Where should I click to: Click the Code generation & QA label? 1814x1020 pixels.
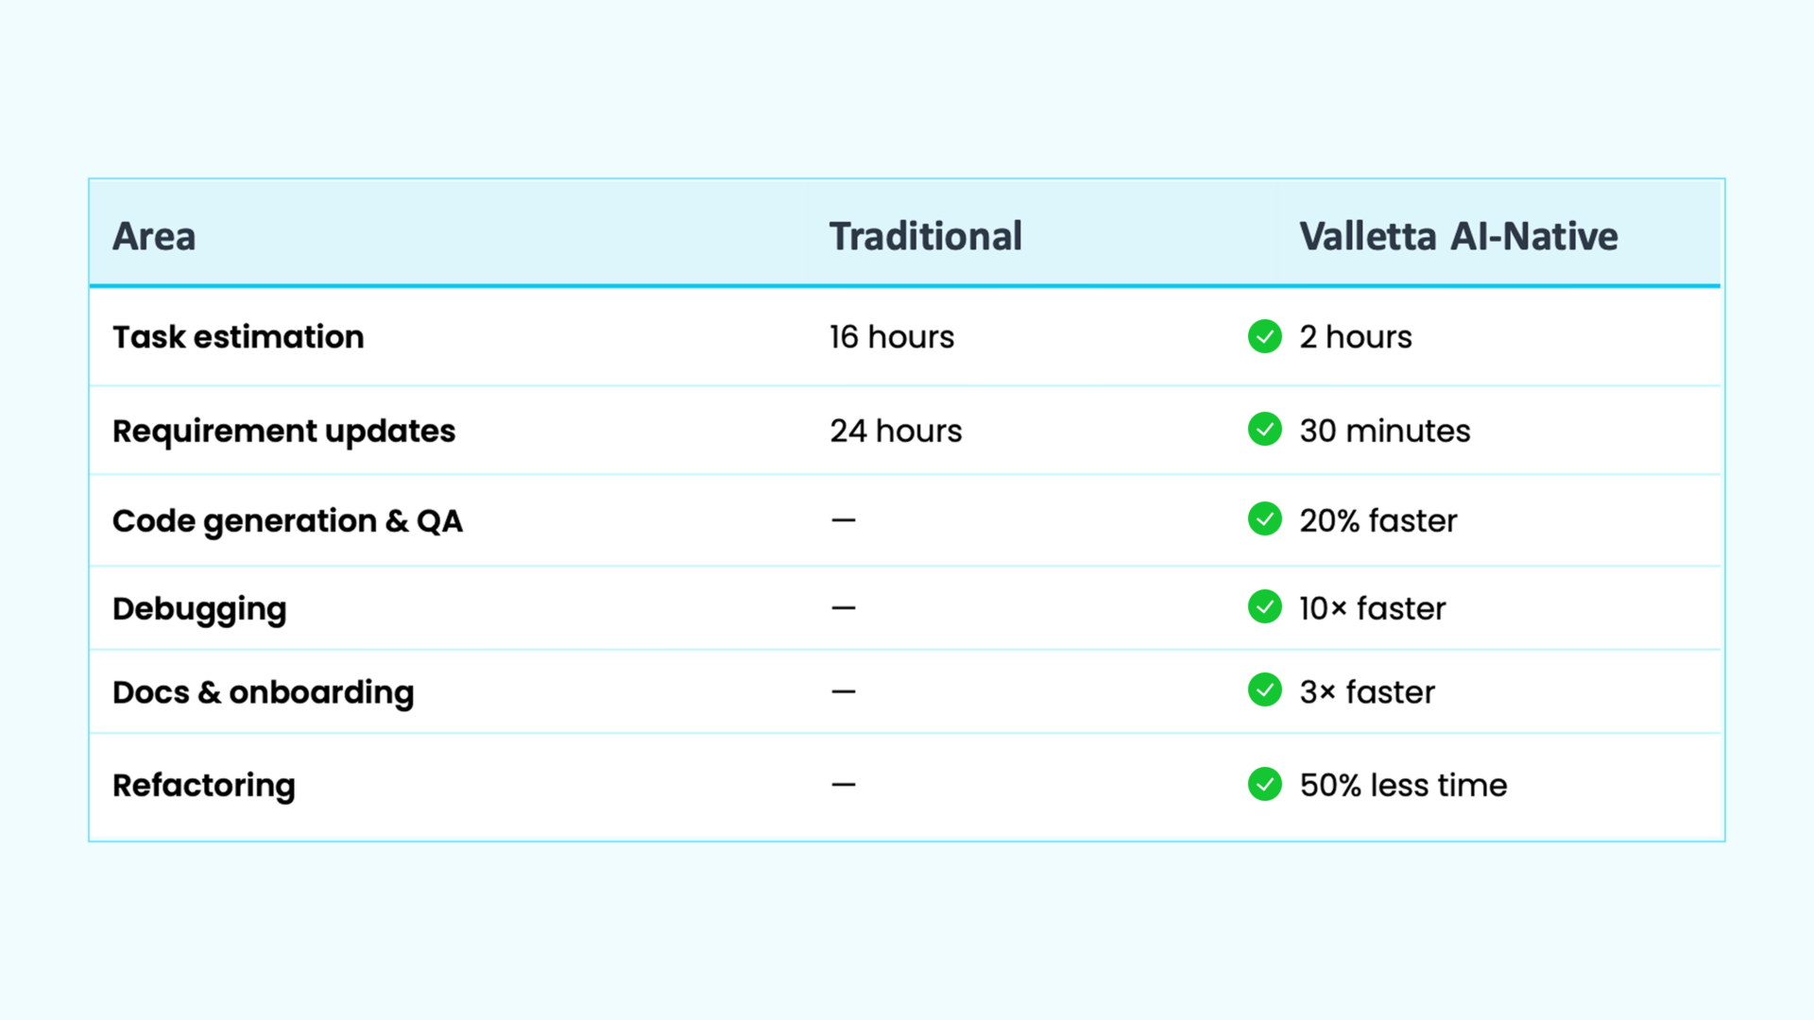(x=287, y=521)
